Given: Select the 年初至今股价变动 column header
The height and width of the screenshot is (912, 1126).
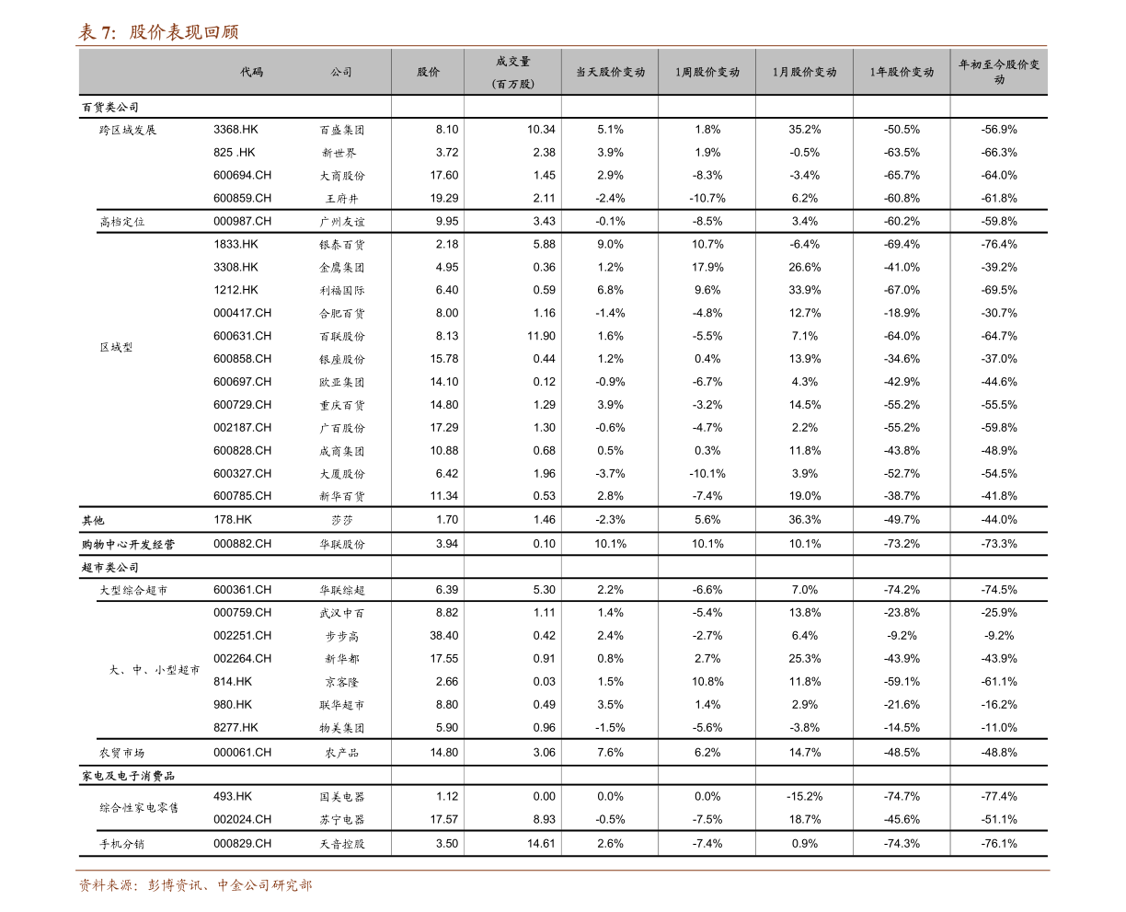Looking at the screenshot, I should 999,72.
